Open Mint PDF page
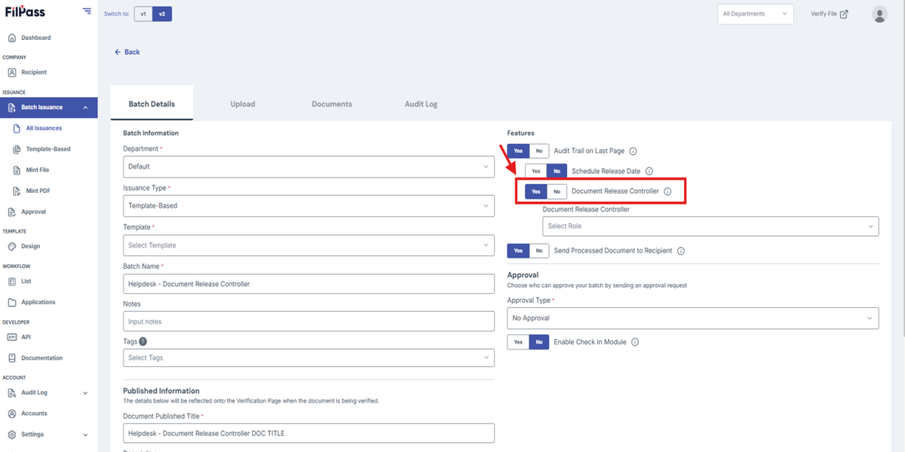The image size is (905, 452). [x=38, y=191]
